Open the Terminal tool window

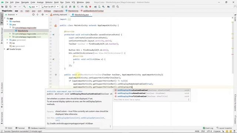20,128
